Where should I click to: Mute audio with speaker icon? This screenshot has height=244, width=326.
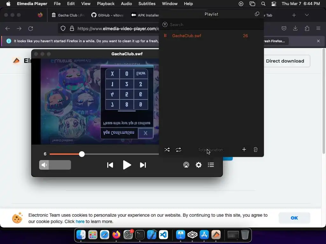tap(44, 165)
